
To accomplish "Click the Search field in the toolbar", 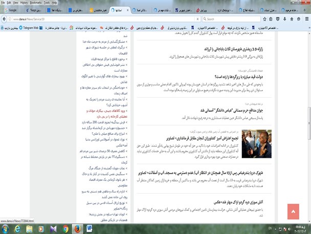I will point(231,19).
